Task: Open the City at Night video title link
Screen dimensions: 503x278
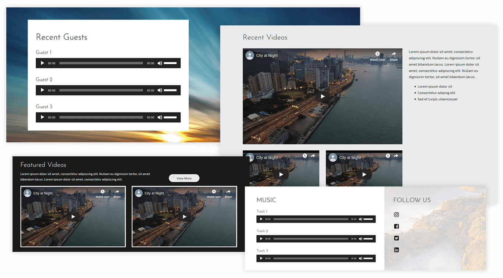Action: [x=266, y=55]
